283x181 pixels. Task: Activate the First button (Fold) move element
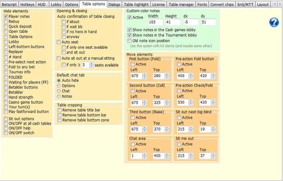[x=132, y=64]
